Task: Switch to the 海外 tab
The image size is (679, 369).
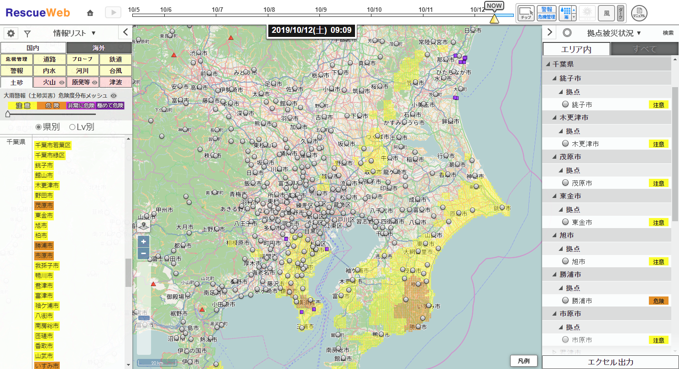Action: (x=99, y=48)
